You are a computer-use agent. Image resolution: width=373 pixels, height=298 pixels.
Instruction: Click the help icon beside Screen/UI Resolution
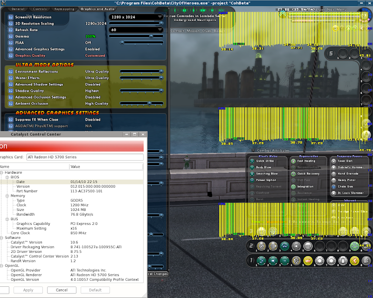click(10, 17)
